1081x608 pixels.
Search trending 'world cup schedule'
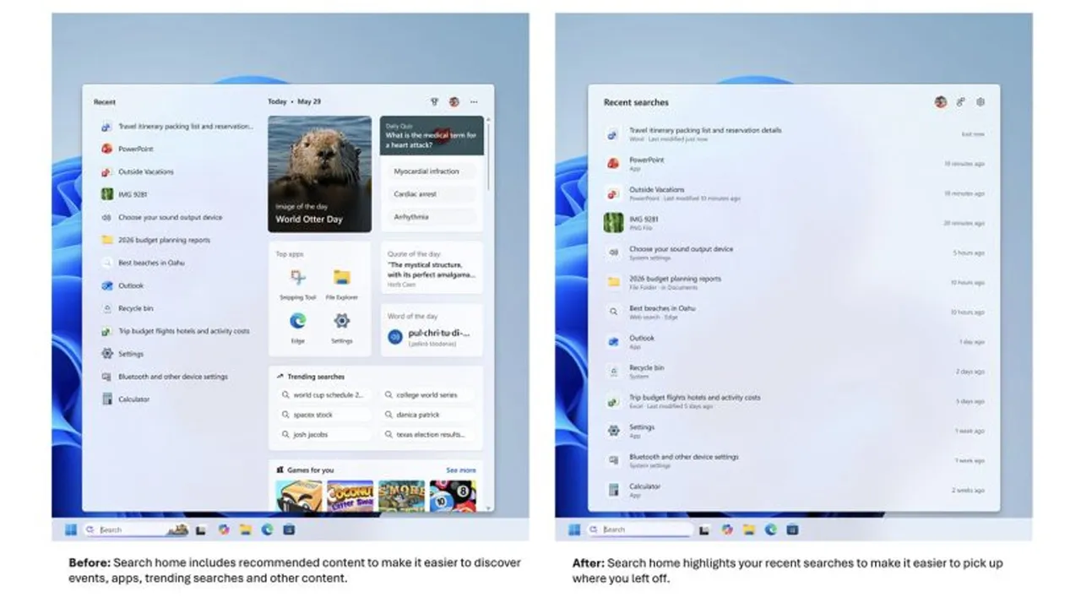[324, 394]
